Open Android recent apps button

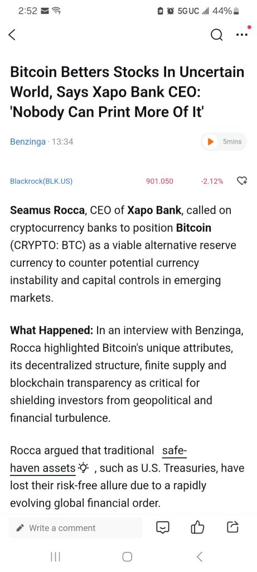(55, 557)
